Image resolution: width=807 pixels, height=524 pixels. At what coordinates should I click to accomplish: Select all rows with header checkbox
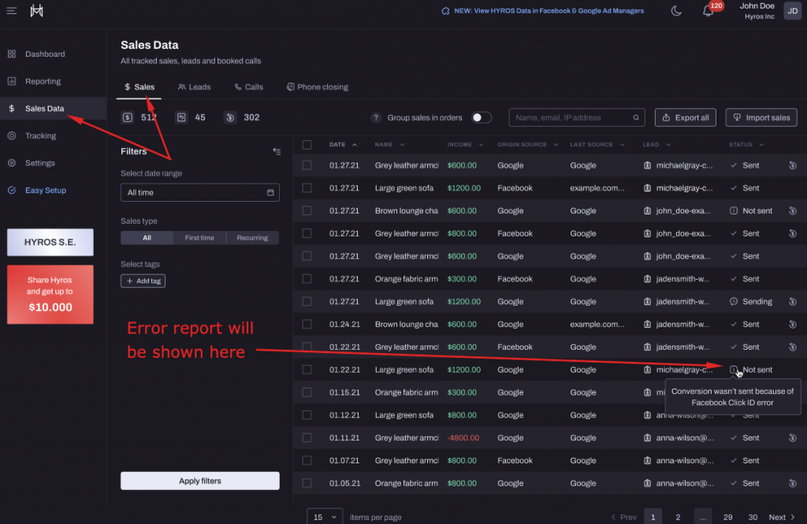coord(307,145)
